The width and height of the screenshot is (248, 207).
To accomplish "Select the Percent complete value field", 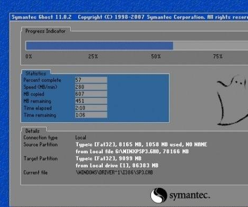I will pyautogui.click(x=91, y=80).
